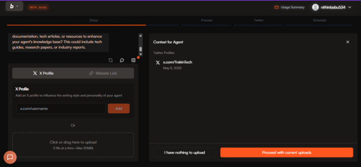Go to the Setup step
Image resolution: width=361 pixels, height=167 pixels.
coord(94,20)
